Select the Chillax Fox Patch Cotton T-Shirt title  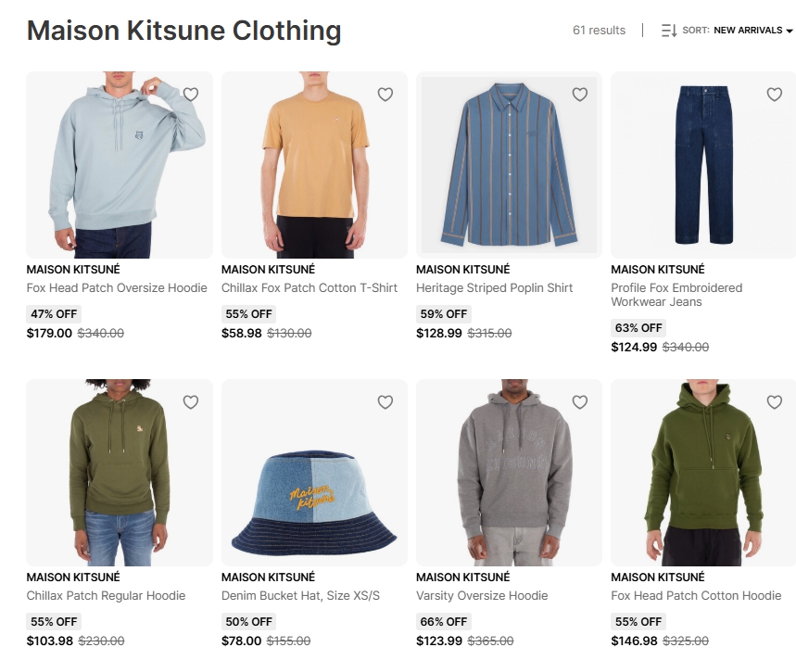tap(310, 288)
